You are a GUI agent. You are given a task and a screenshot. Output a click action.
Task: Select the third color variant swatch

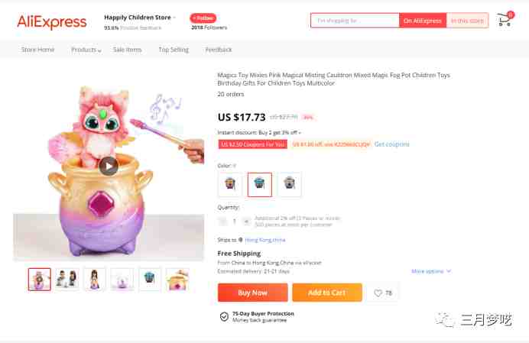coord(289,184)
